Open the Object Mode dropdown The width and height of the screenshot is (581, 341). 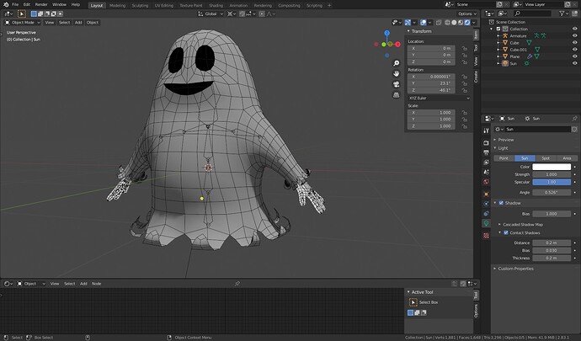tap(22, 23)
